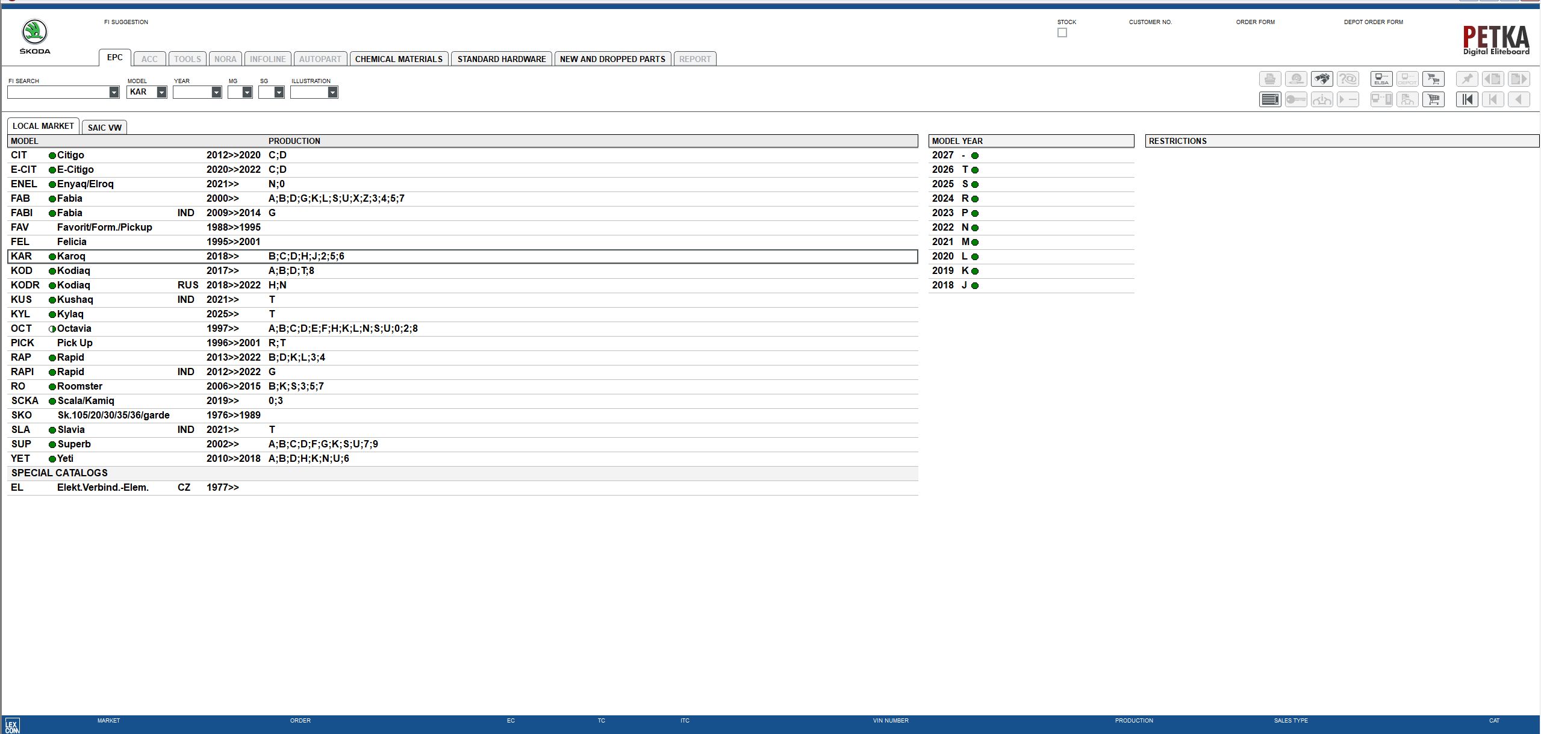
Task: Click the skip-to-first navigation icon
Action: click(1468, 99)
